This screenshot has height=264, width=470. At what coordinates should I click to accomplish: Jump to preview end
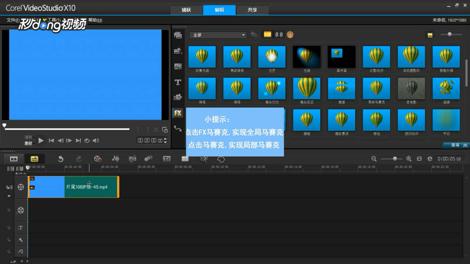(78, 140)
